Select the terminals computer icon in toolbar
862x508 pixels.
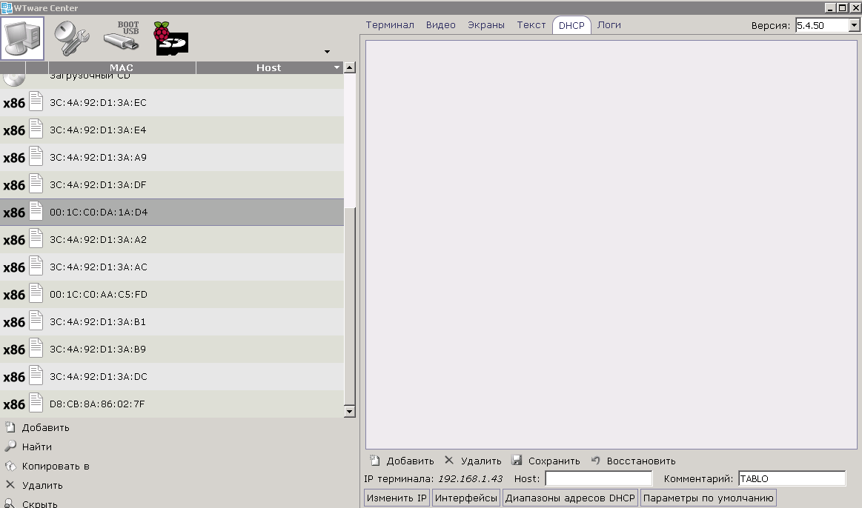pyautogui.click(x=23, y=38)
